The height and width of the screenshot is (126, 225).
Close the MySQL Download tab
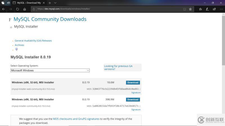(x=44, y=3)
